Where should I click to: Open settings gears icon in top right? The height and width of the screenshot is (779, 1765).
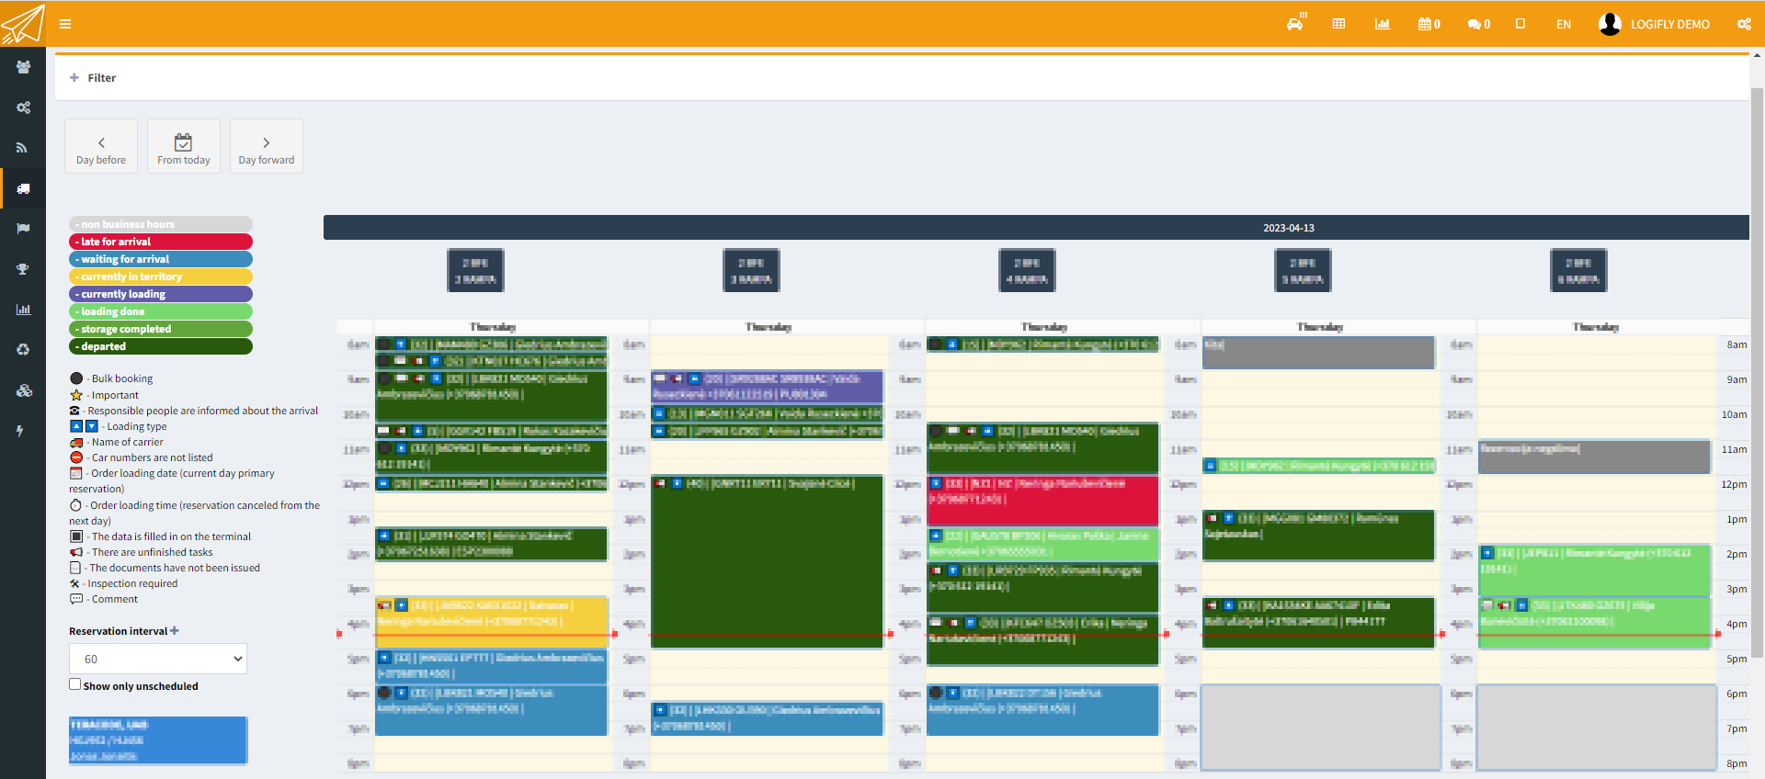(x=1744, y=24)
